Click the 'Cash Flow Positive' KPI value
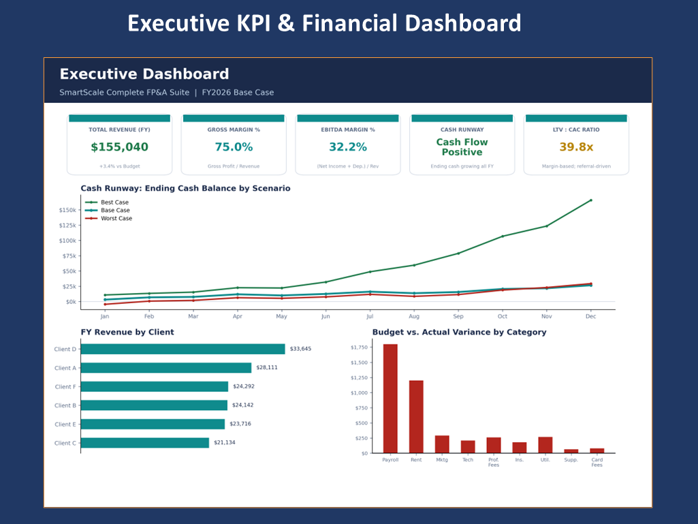The image size is (698, 524). pos(462,147)
